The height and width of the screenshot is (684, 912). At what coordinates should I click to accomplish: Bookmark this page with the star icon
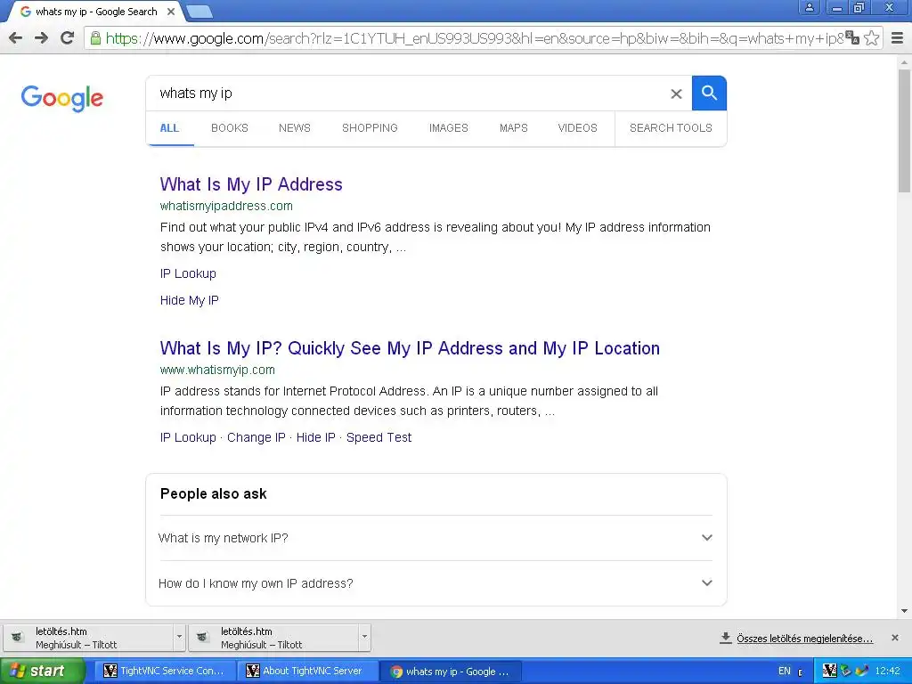871,37
